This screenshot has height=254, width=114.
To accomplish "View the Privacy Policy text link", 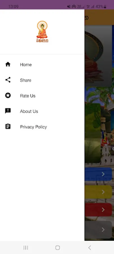I will tap(33, 127).
